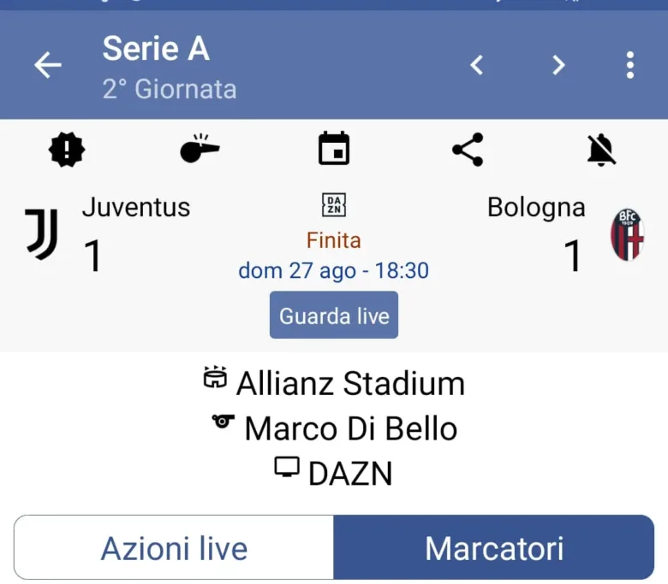
Task: Tap Allianz Stadium venue row
Action: (334, 383)
